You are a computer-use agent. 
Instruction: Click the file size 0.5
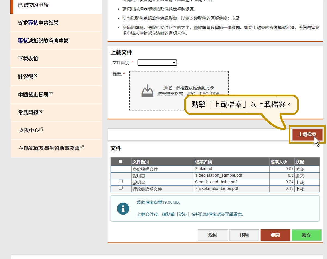(291, 176)
